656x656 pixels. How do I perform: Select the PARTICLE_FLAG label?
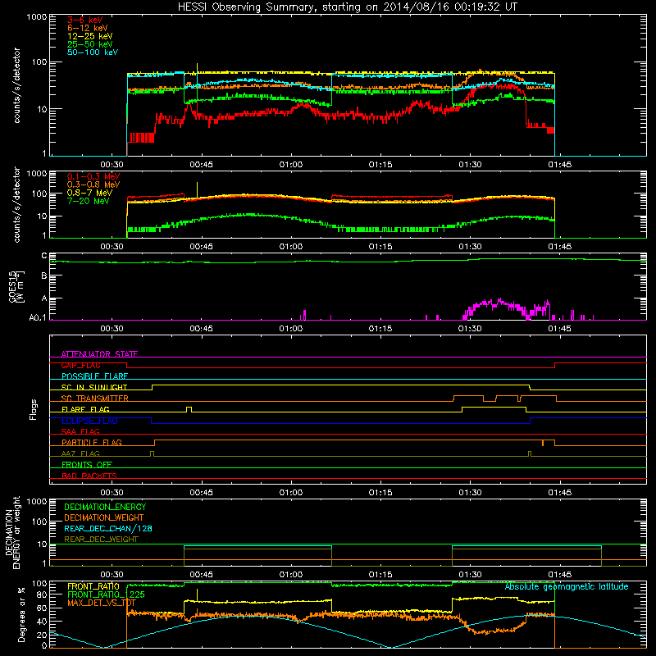point(92,442)
